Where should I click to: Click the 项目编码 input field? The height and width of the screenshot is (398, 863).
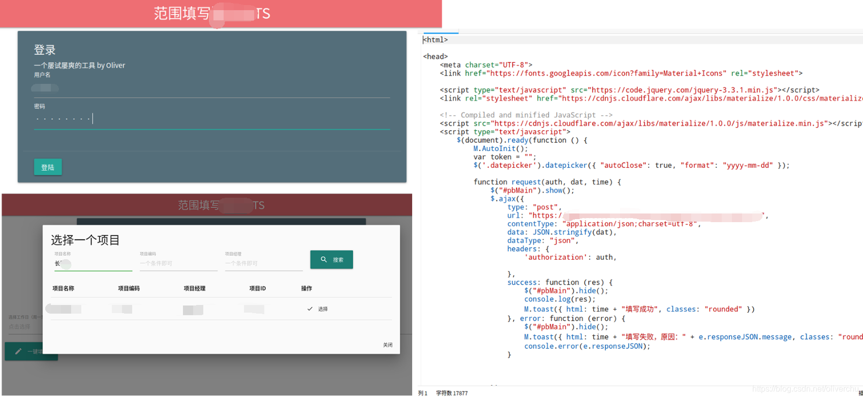pyautogui.click(x=178, y=263)
